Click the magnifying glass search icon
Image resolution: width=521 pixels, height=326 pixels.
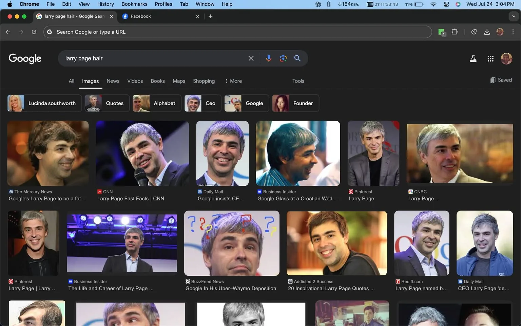click(297, 58)
